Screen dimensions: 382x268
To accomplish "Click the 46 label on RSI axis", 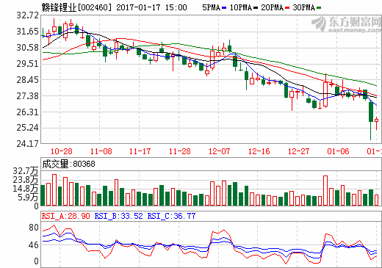I will pos(34,245).
